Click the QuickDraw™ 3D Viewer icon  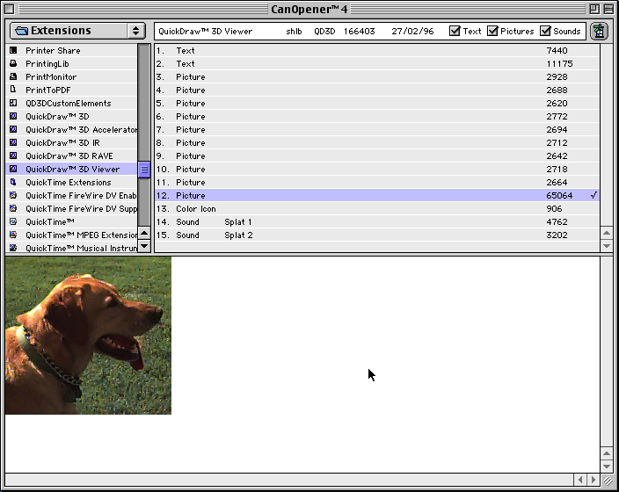pyautogui.click(x=13, y=169)
